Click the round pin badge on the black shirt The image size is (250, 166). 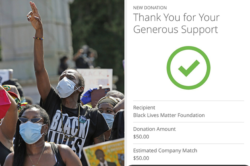(x=83, y=119)
